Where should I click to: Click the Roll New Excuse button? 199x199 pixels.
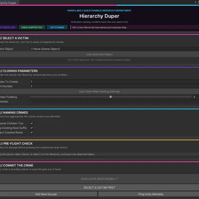pos(49,194)
